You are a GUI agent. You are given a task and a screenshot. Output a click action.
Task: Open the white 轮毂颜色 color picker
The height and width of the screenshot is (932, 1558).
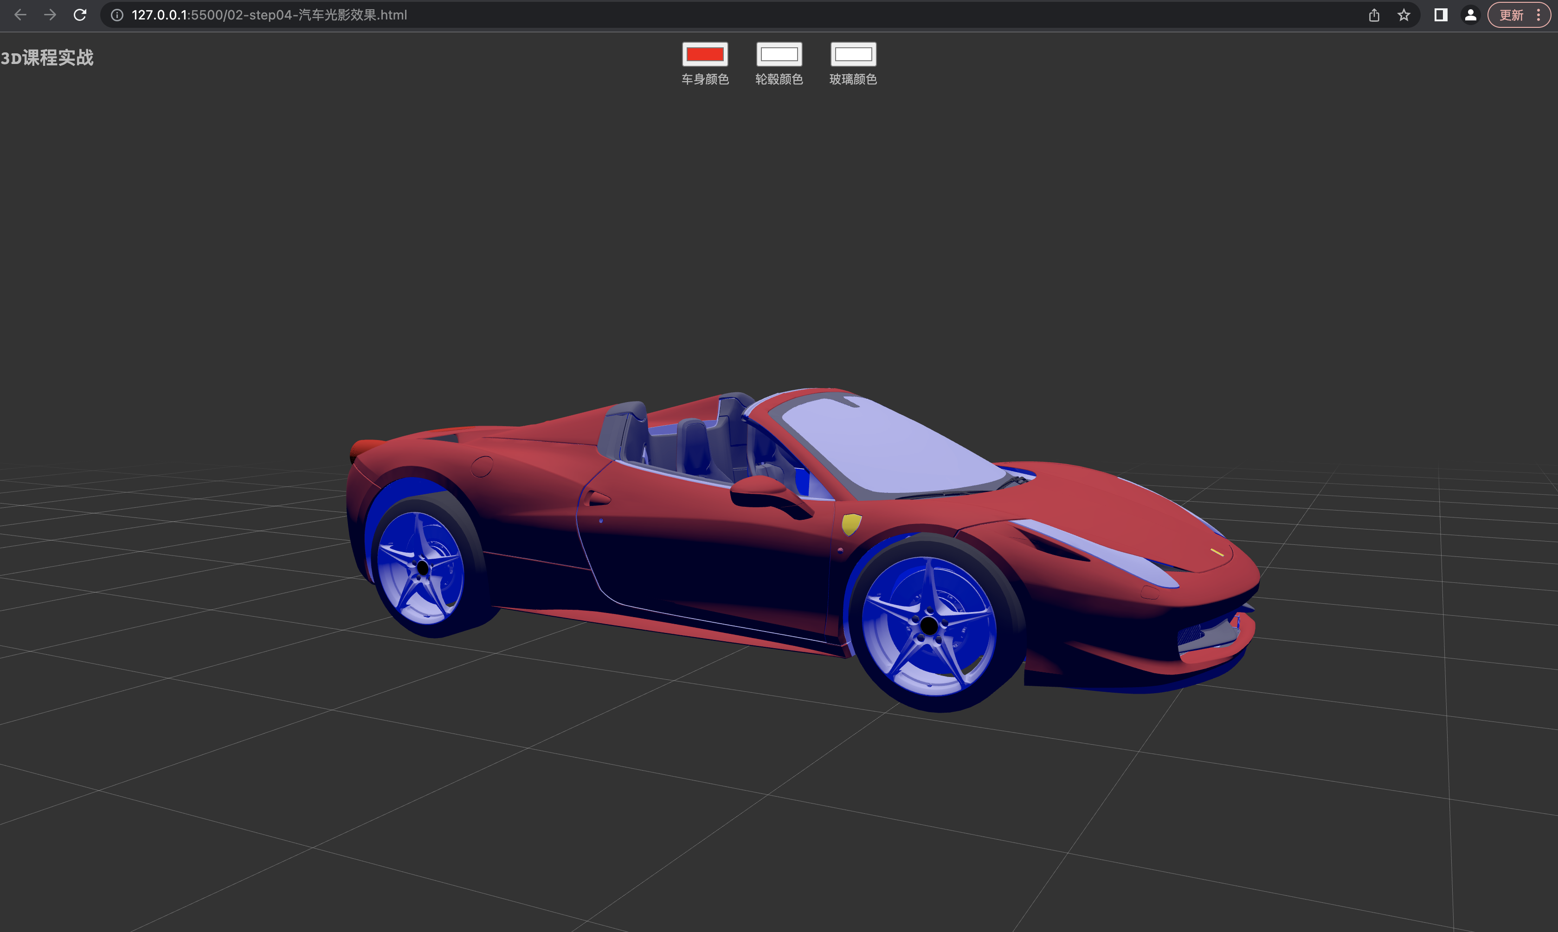pos(779,55)
